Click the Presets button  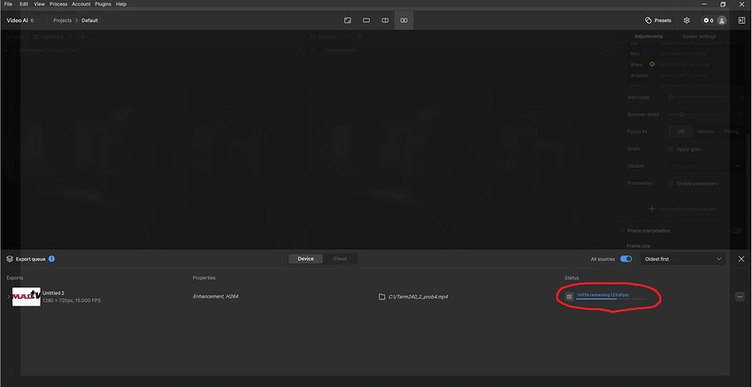tap(658, 20)
